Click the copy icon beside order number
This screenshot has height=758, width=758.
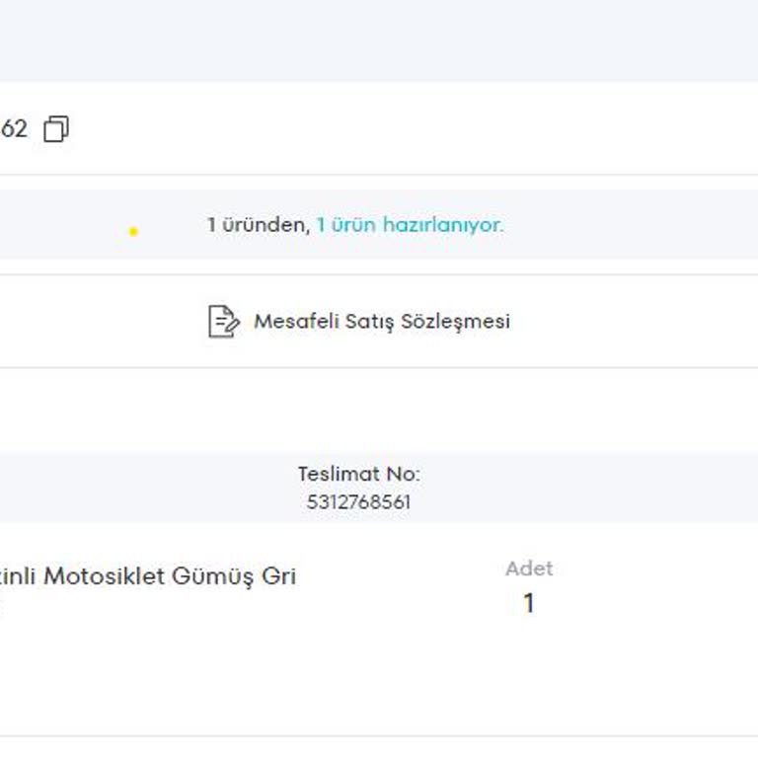(x=56, y=129)
